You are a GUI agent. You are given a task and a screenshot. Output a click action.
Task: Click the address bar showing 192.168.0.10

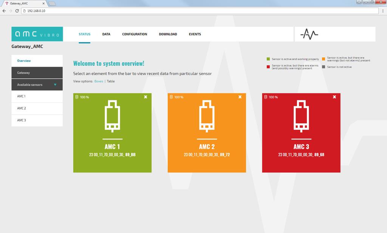coord(200,11)
